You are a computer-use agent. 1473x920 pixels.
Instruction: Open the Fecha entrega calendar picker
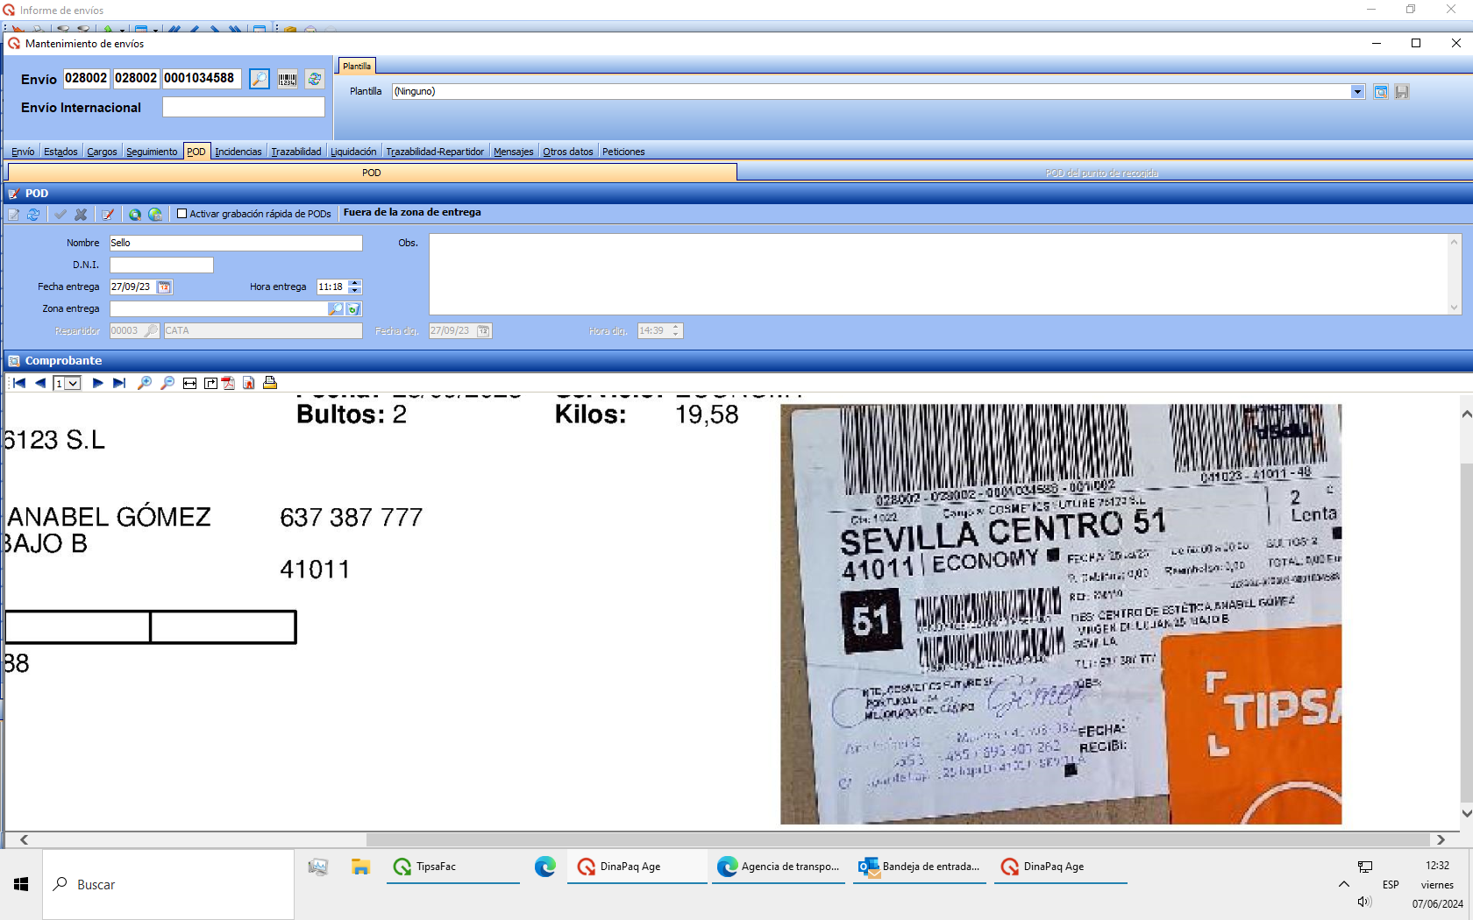pos(164,287)
